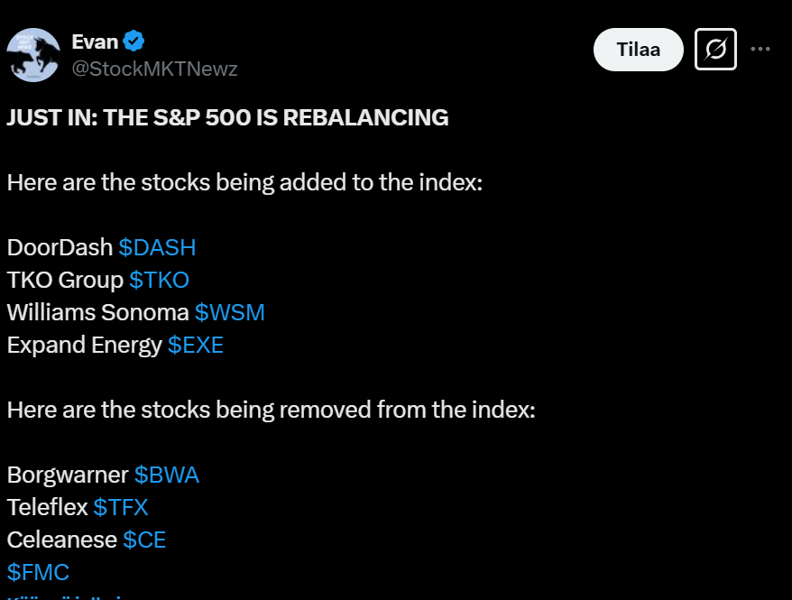Open the $TKO cashtag link
Image resolution: width=792 pixels, height=600 pixels.
tap(159, 280)
